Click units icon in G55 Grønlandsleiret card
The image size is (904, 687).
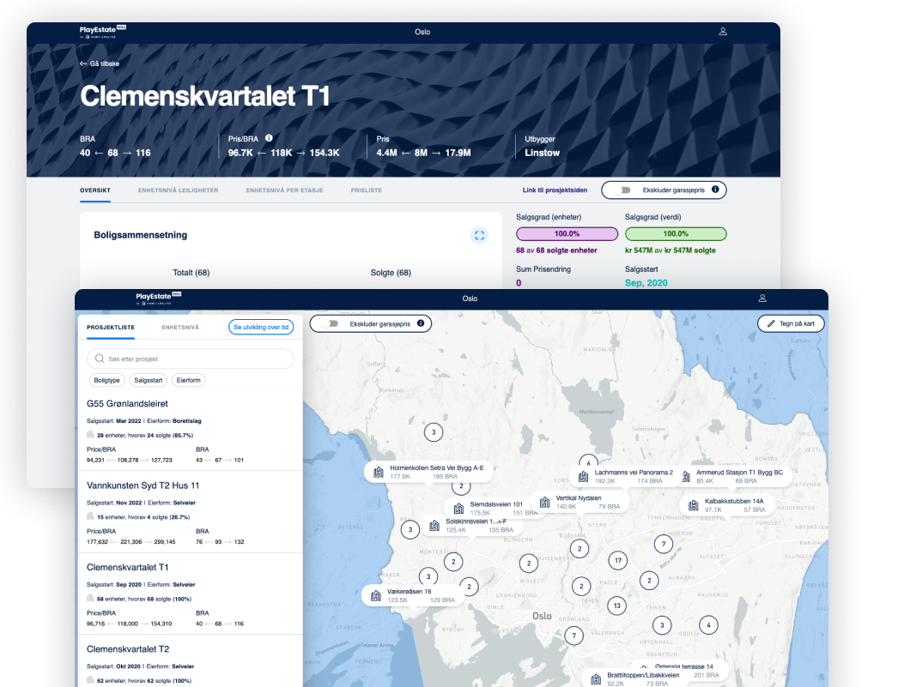[90, 435]
